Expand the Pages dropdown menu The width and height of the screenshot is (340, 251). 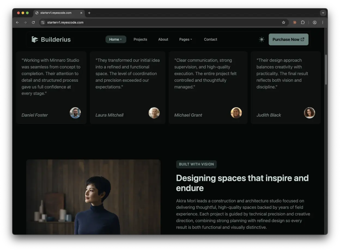186,40
